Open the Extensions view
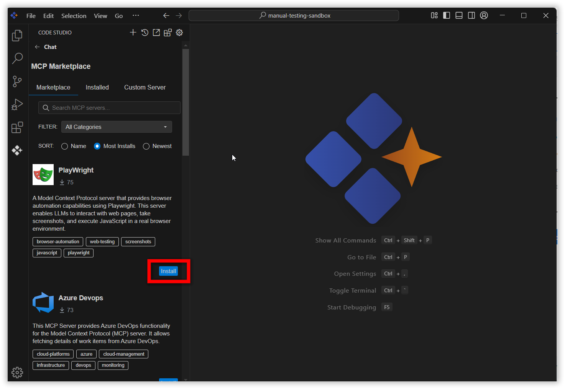 [17, 127]
